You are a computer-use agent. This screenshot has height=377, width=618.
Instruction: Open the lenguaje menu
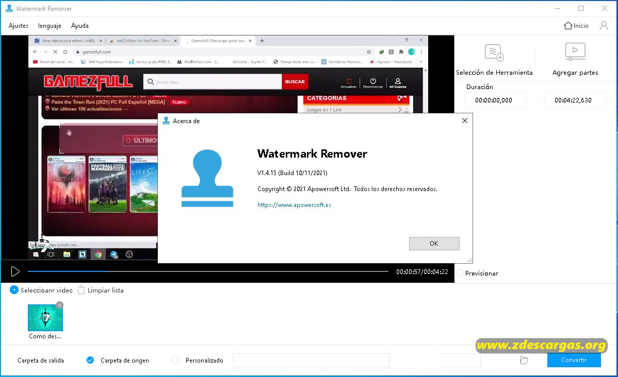pyautogui.click(x=50, y=26)
